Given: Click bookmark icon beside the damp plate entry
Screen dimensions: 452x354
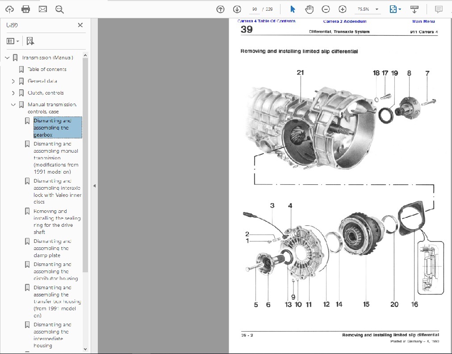Looking at the screenshot, I should point(27,242).
